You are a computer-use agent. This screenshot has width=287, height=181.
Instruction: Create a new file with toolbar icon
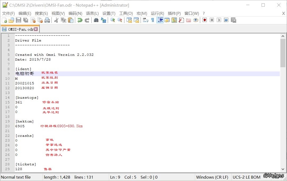click(5, 20)
